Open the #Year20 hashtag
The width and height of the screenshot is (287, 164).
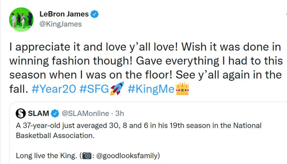(54, 89)
